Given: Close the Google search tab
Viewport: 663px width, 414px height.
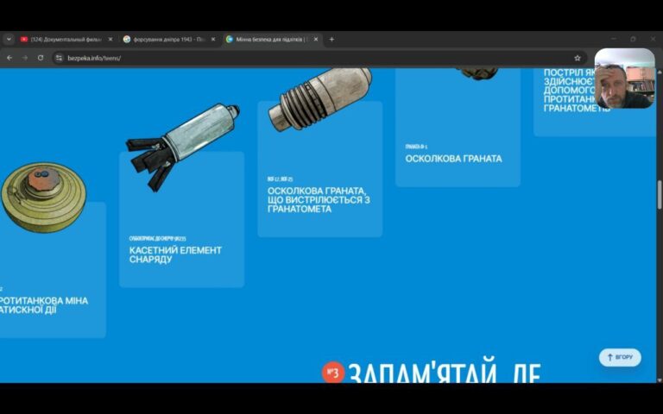Looking at the screenshot, I should pos(213,39).
